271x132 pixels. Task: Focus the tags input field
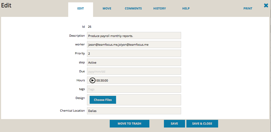pyautogui.click(x=134, y=89)
